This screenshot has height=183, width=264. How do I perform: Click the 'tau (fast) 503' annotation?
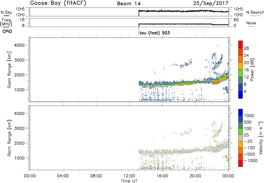pyautogui.click(x=155, y=33)
